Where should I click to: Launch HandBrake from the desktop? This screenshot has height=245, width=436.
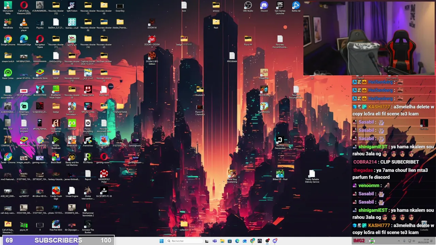point(8,24)
